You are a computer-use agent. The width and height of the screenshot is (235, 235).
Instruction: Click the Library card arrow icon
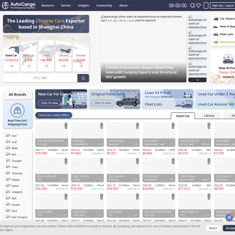coord(63,66)
